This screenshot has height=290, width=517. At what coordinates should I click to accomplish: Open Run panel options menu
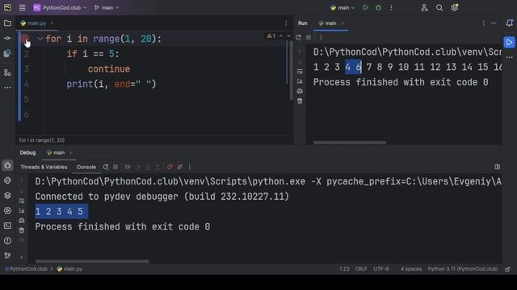click(483, 23)
